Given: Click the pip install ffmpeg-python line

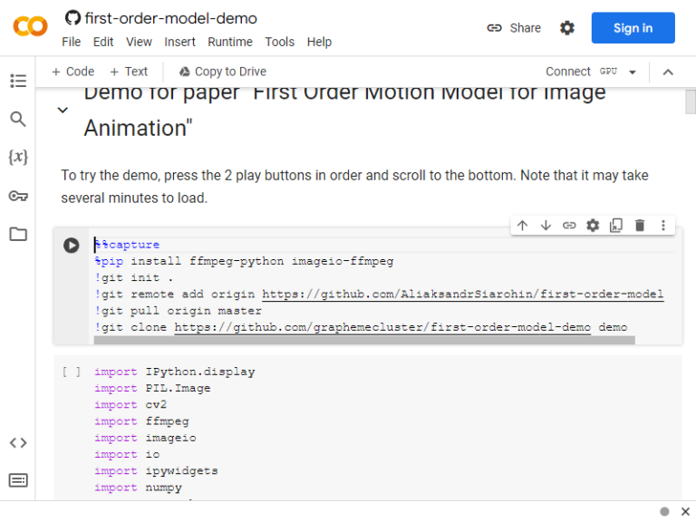Looking at the screenshot, I should coord(244,261).
